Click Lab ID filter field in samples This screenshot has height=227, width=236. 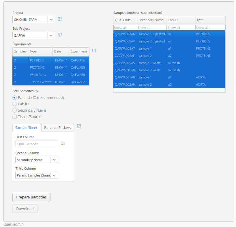pyautogui.click(x=181, y=28)
